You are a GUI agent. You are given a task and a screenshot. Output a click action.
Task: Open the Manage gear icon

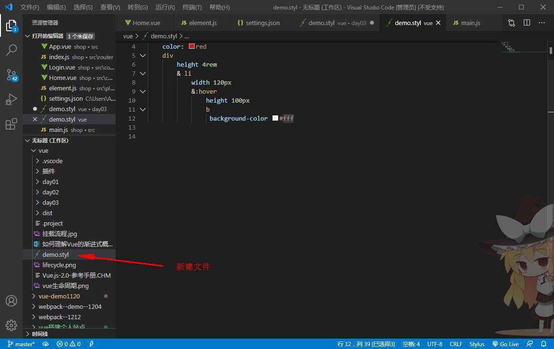[11, 325]
